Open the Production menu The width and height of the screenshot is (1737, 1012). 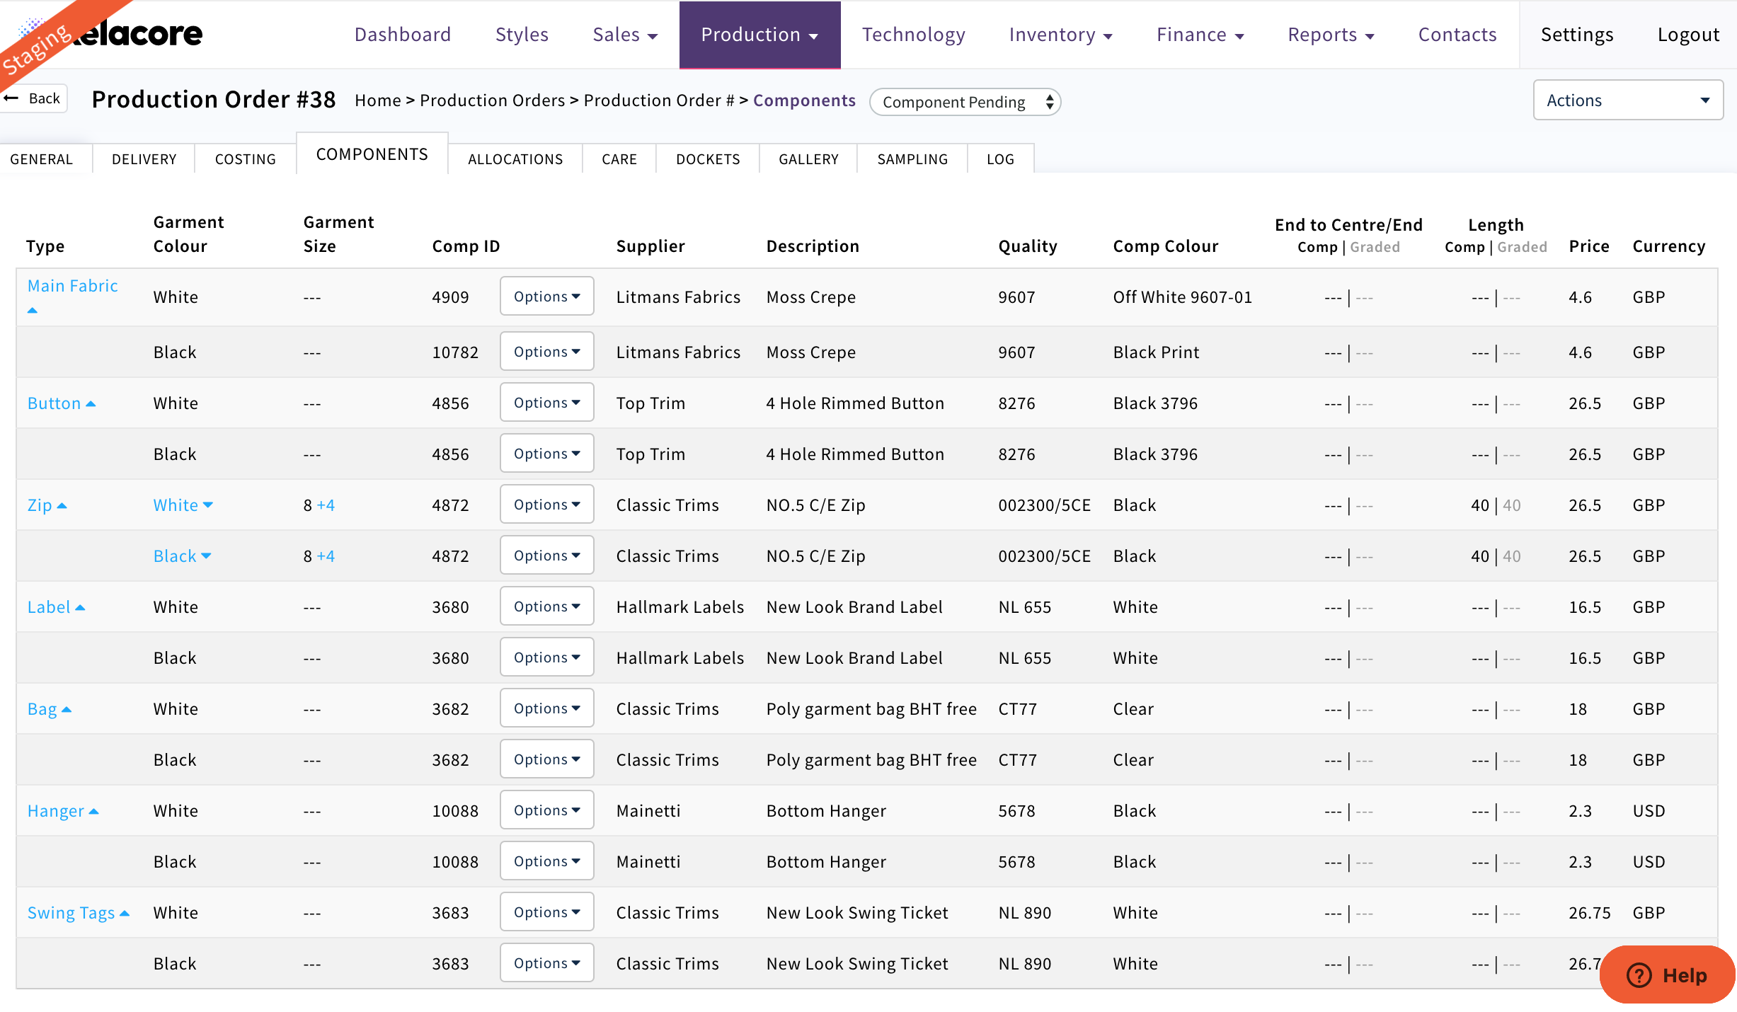coord(759,35)
